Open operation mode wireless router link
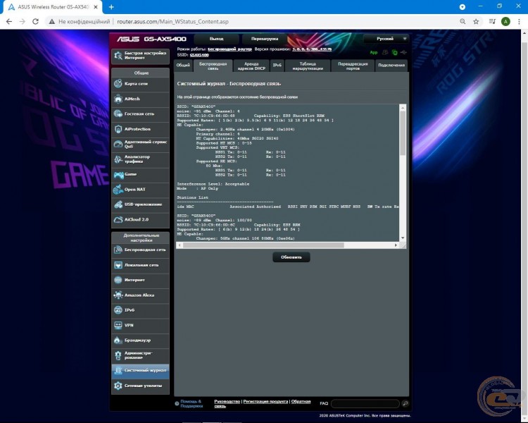The image size is (528, 423). tap(230, 49)
